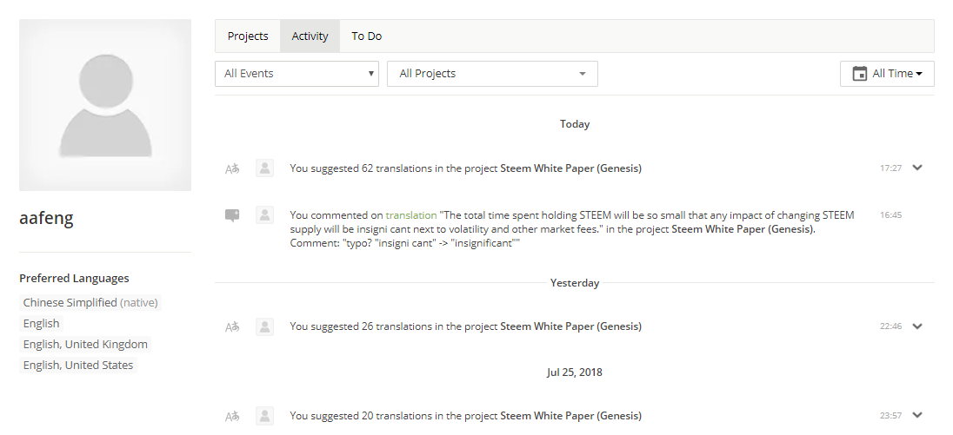Click the translation icon beside the 62 translations entry
Screen dimensions: 953x435
pyautogui.click(x=232, y=168)
